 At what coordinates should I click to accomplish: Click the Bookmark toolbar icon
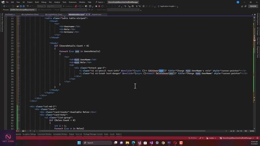click(x=143, y=6)
